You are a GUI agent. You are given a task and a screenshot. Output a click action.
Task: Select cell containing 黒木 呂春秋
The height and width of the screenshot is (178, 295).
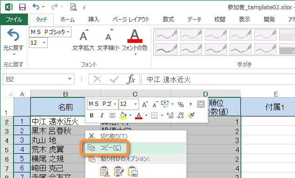point(58,130)
